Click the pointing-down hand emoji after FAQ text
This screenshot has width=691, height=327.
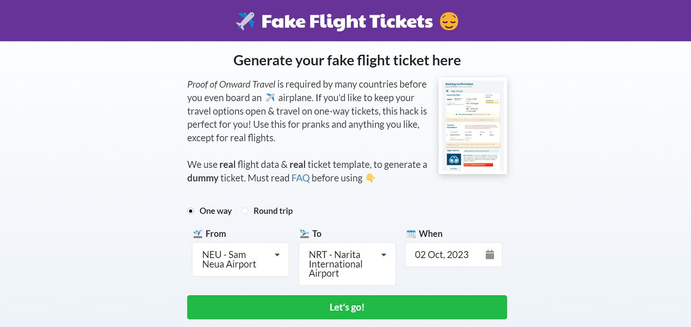pos(370,178)
